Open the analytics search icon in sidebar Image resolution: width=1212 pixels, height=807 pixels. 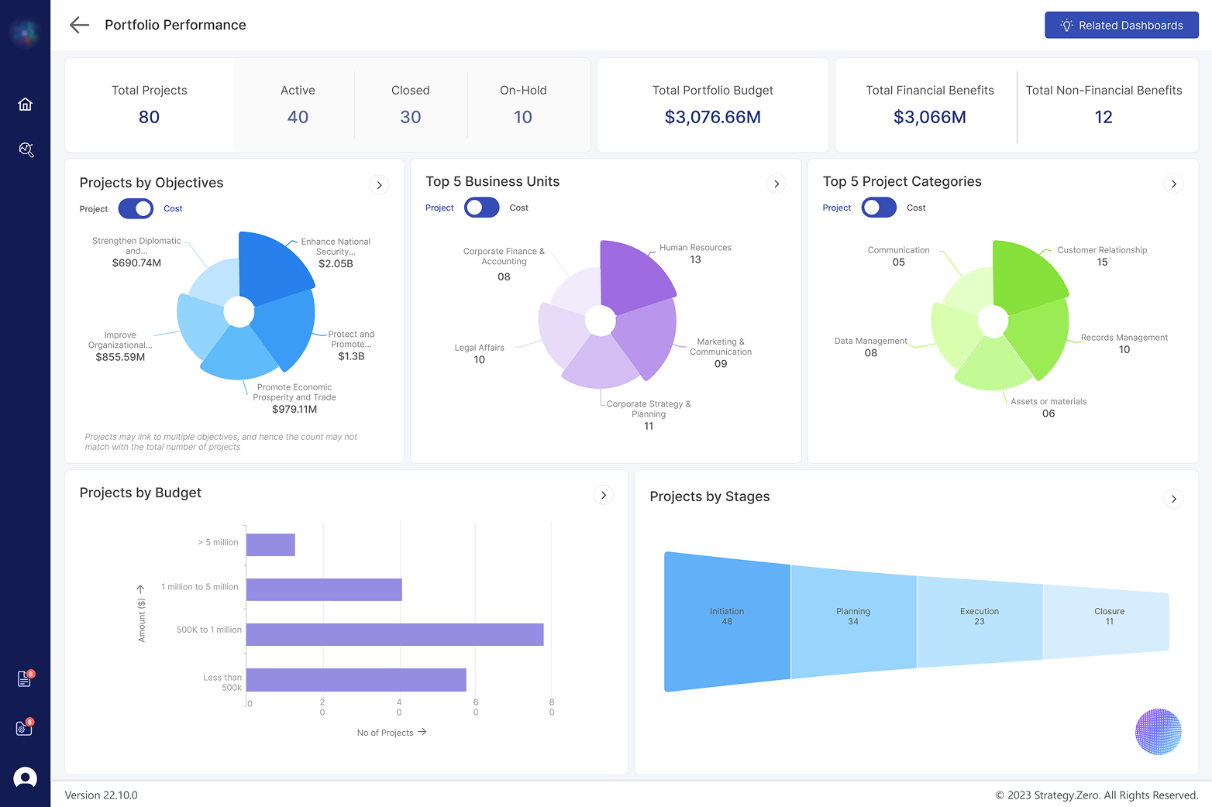(26, 149)
